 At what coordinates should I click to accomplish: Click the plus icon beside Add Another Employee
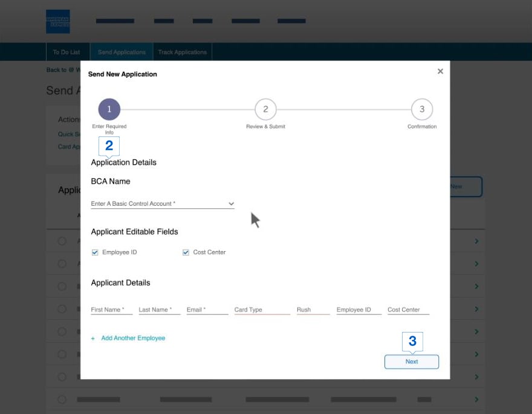(93, 339)
